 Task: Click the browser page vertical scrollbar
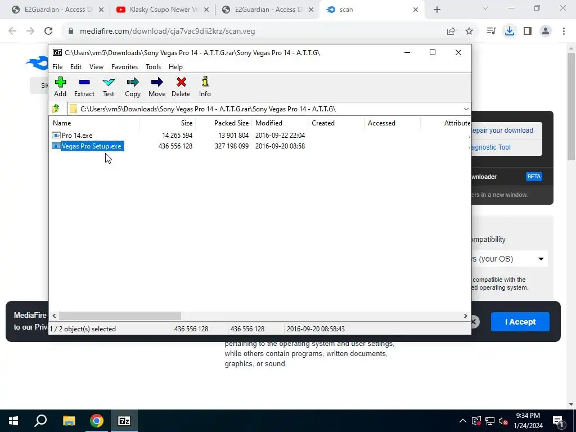571,106
